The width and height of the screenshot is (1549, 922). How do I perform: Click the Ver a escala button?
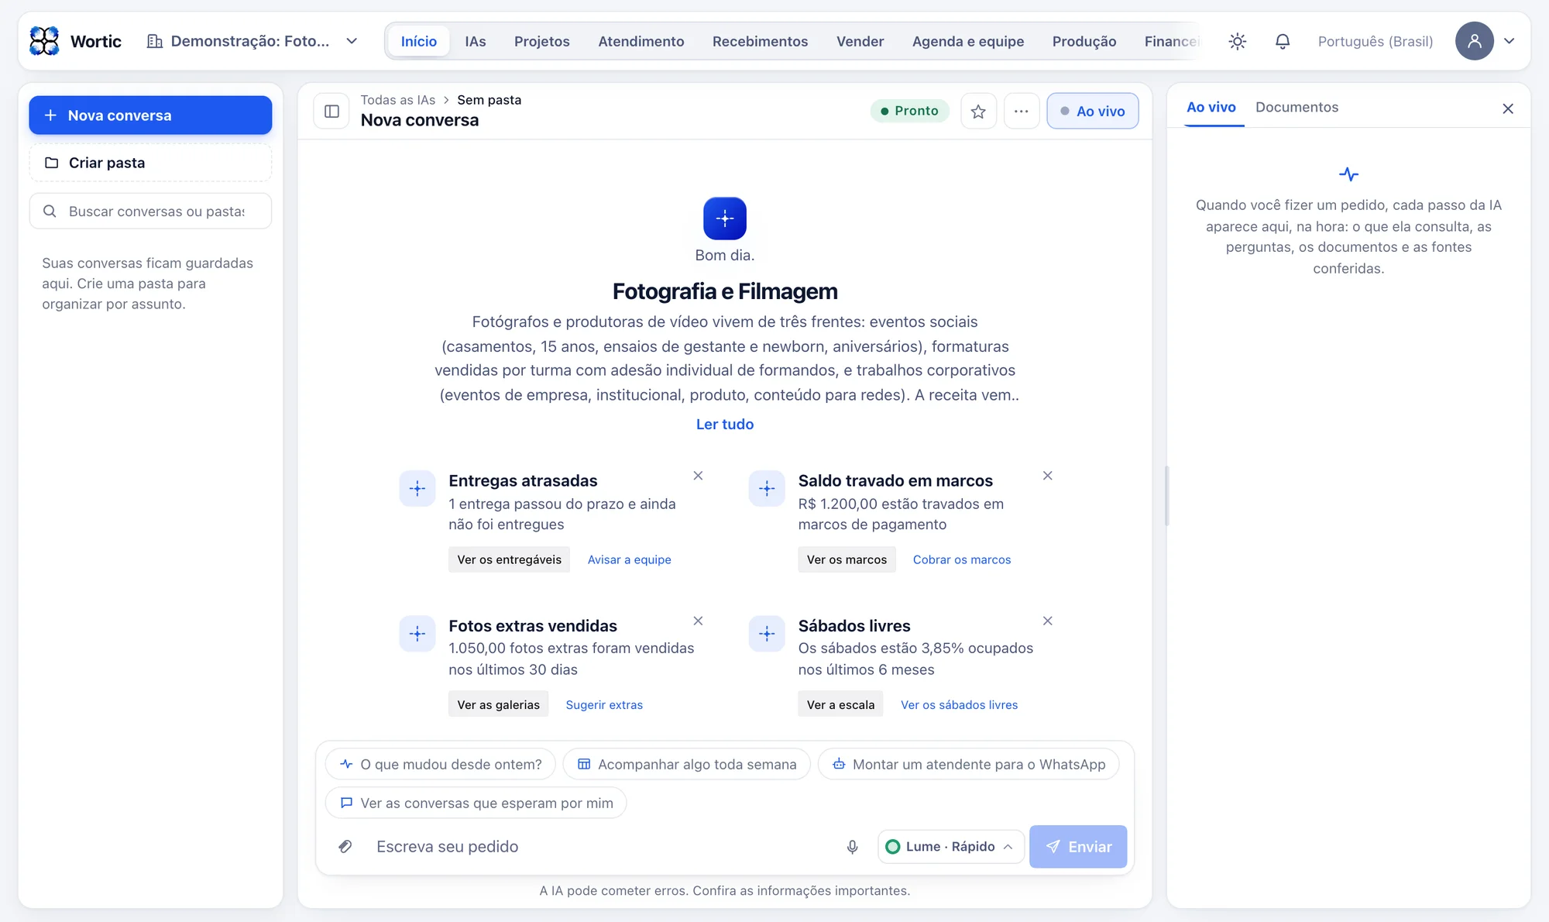840,704
